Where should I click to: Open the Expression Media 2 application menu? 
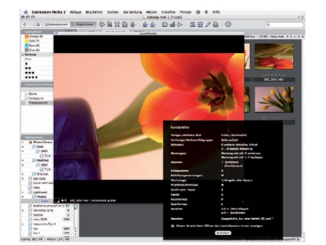49,12
